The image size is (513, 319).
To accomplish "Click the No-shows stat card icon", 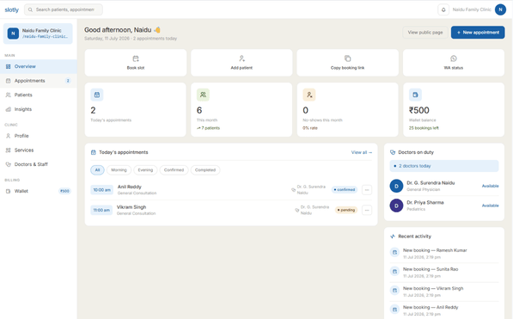I will tap(309, 95).
